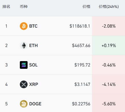Click the XRP price $3.1147

pyautogui.click(x=82, y=84)
